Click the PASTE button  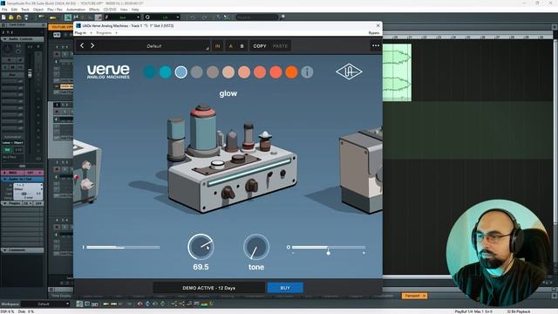point(280,46)
